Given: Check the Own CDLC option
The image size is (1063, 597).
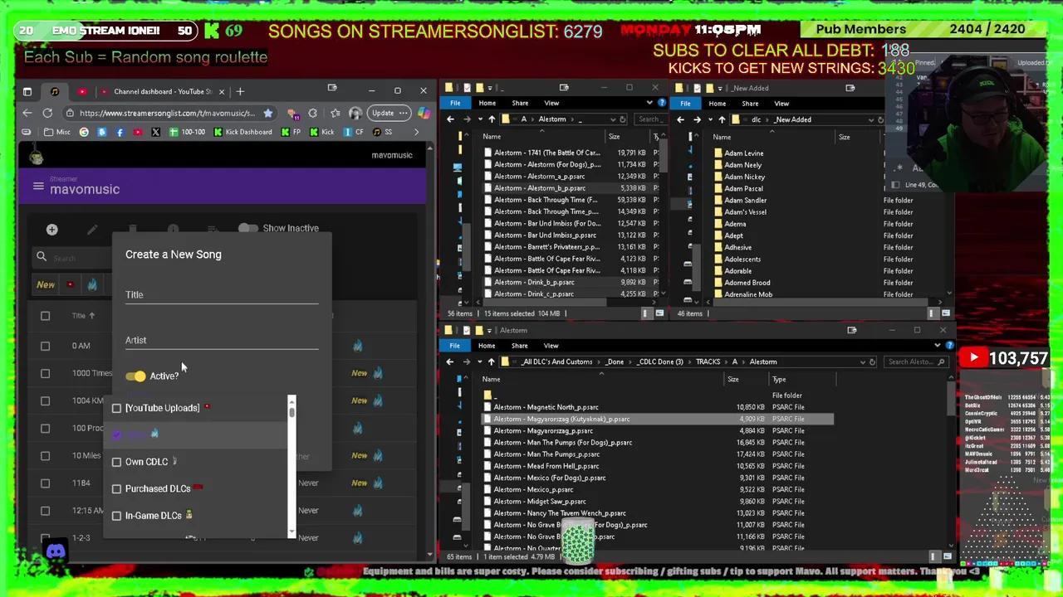Looking at the screenshot, I should pyautogui.click(x=117, y=462).
